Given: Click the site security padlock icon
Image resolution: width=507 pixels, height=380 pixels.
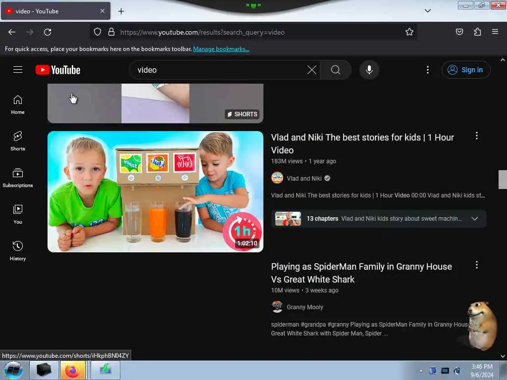Looking at the screenshot, I should point(111,32).
